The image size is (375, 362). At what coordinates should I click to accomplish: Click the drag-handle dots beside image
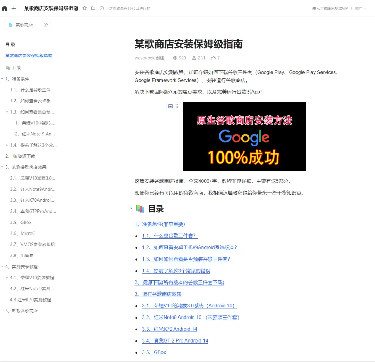click(x=177, y=106)
